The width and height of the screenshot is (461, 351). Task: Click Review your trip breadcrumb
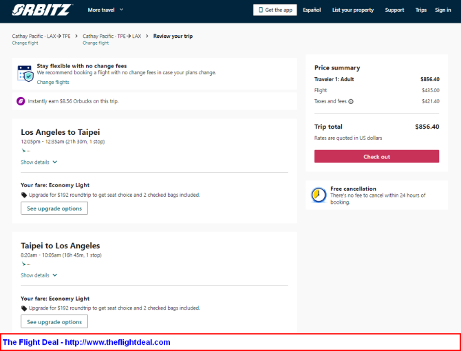click(x=173, y=36)
